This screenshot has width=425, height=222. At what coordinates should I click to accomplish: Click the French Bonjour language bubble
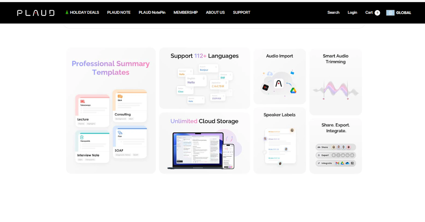pos(208,68)
